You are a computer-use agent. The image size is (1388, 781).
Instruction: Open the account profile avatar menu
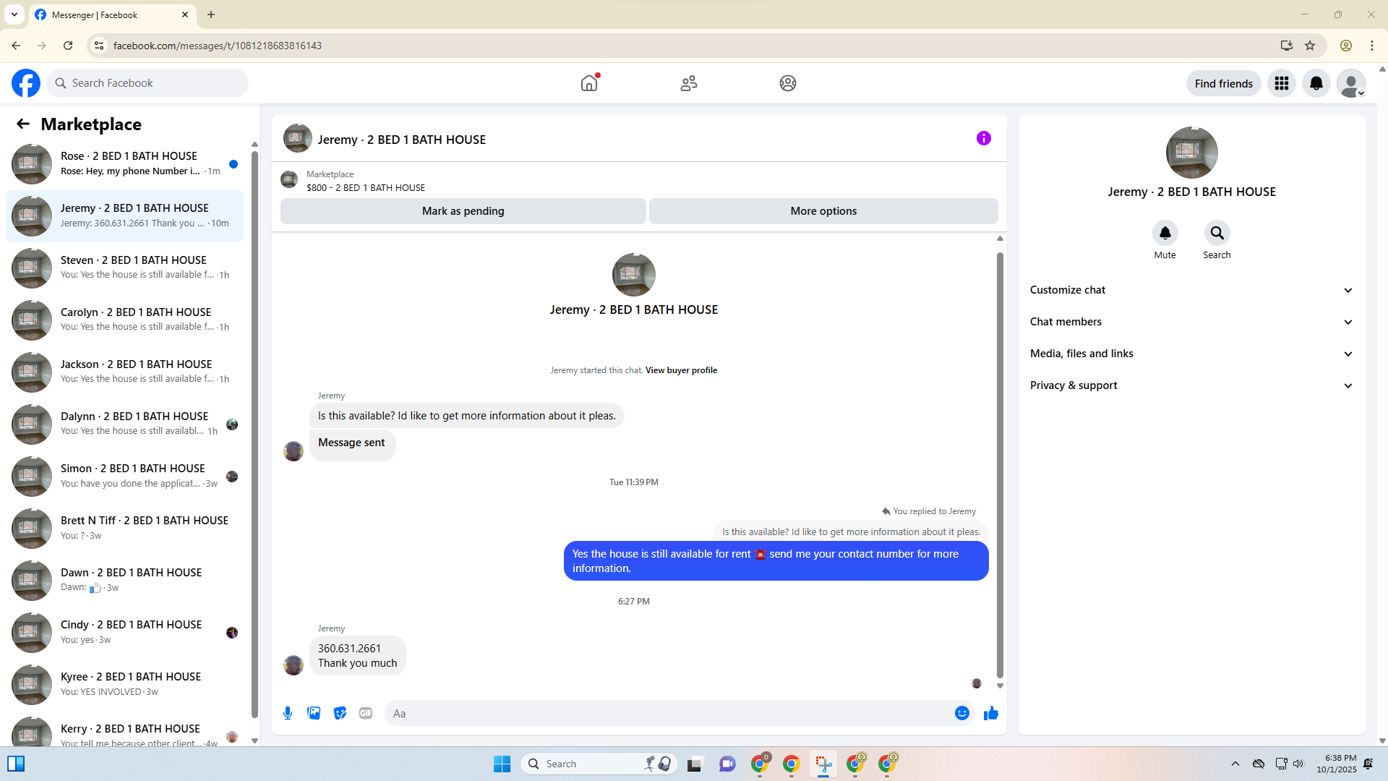(1351, 83)
